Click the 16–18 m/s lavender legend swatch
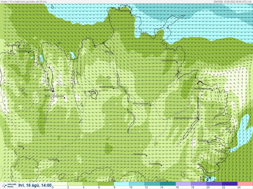Screen dimensions: 253x189 [x=183, y=184]
